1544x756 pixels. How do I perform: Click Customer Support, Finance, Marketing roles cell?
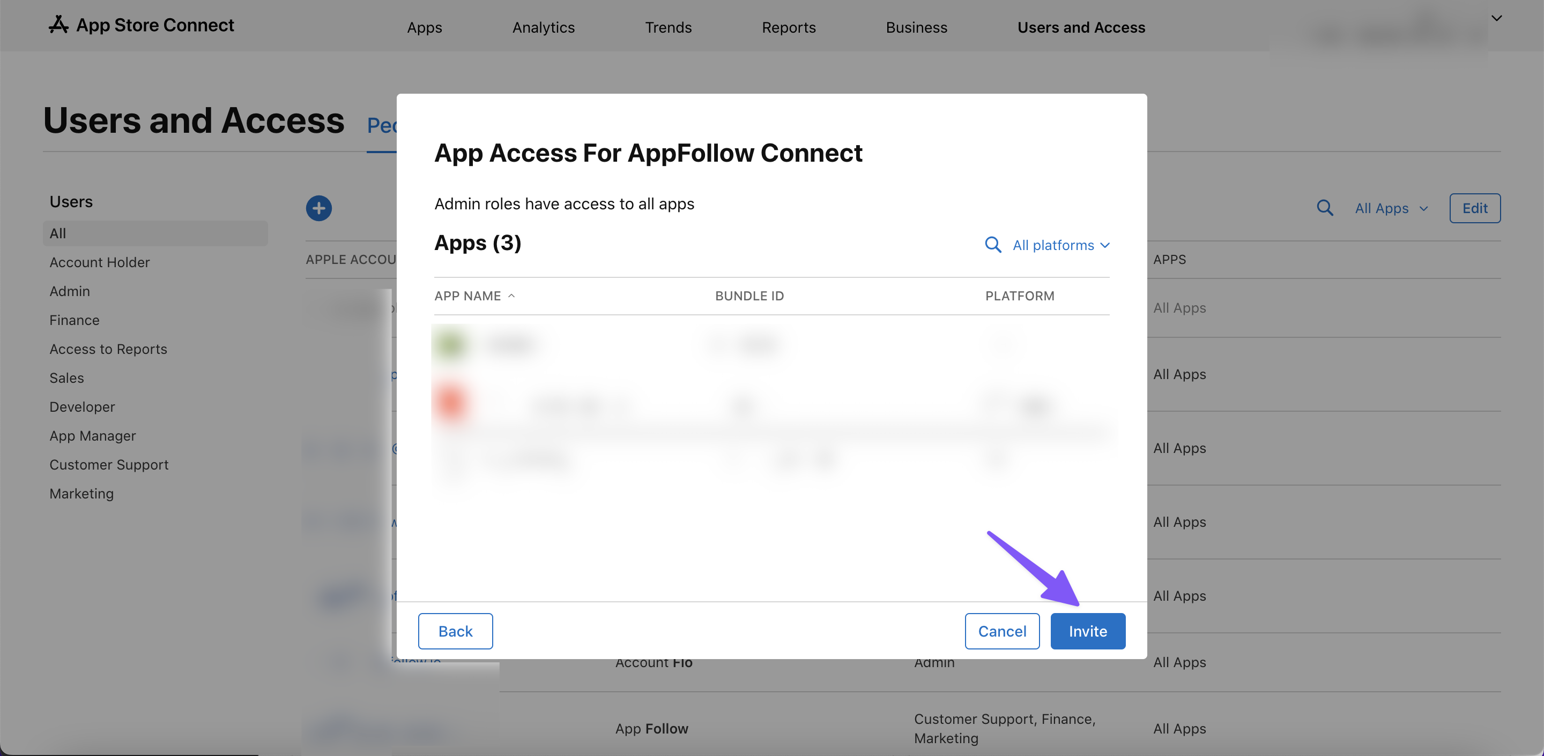click(x=1004, y=729)
